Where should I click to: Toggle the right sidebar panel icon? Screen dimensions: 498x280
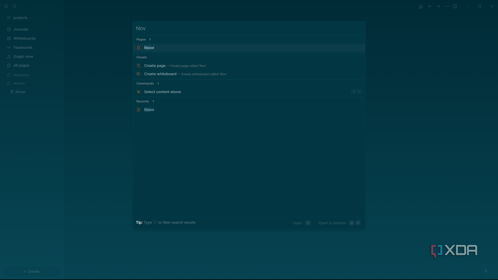[455, 6]
